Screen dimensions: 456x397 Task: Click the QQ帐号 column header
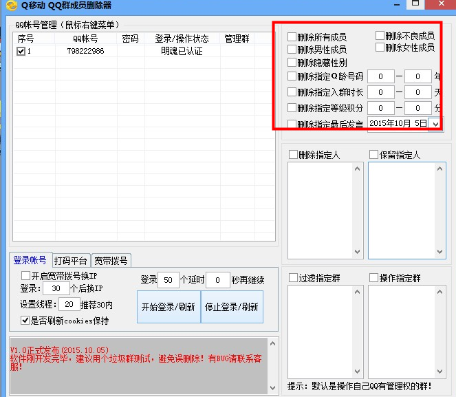pos(85,39)
